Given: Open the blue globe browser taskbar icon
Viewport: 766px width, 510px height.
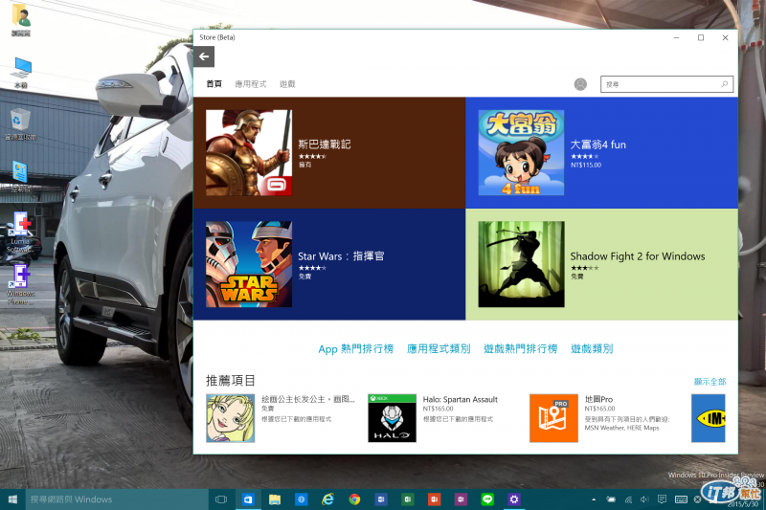Looking at the screenshot, I should click(x=301, y=499).
